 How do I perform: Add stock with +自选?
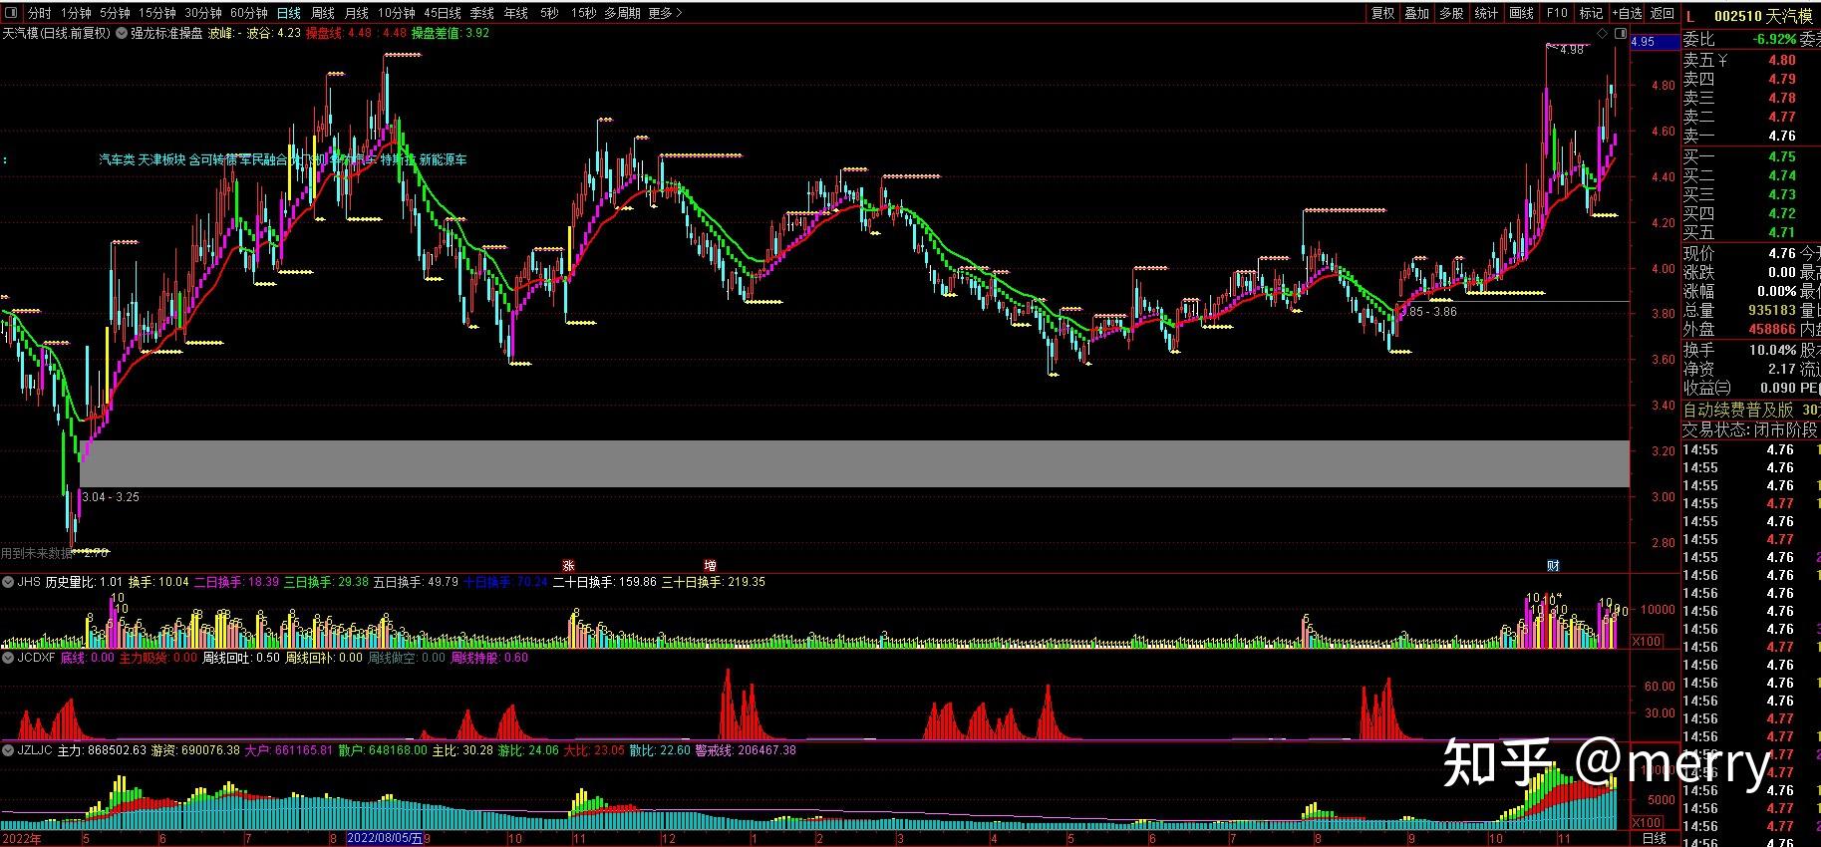tap(1627, 13)
